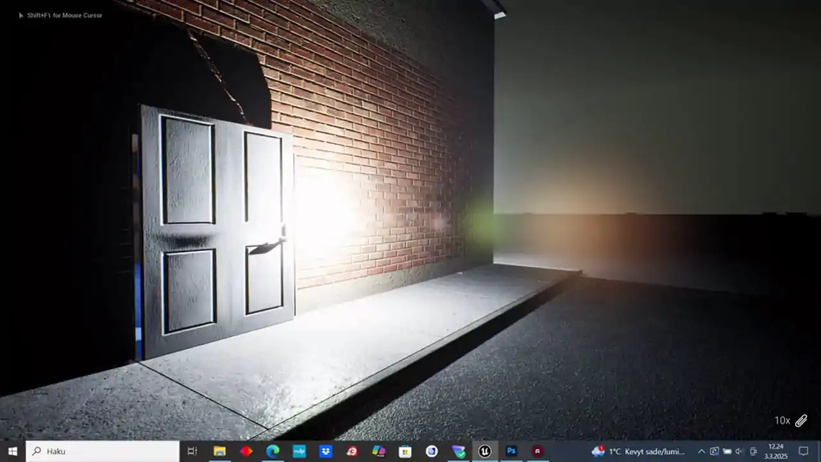This screenshot has height=462, width=821.
Task: Open Dropbox from the taskbar
Action: [x=326, y=451]
